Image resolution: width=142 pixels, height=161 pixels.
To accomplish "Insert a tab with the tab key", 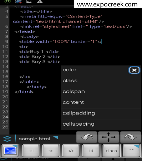I will pos(31,151).
